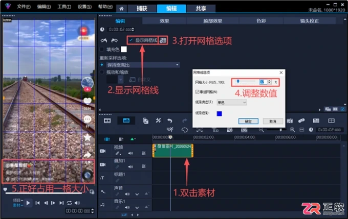Expand the 声音 track chevron
The height and width of the screenshot is (219, 348).
click(x=137, y=194)
